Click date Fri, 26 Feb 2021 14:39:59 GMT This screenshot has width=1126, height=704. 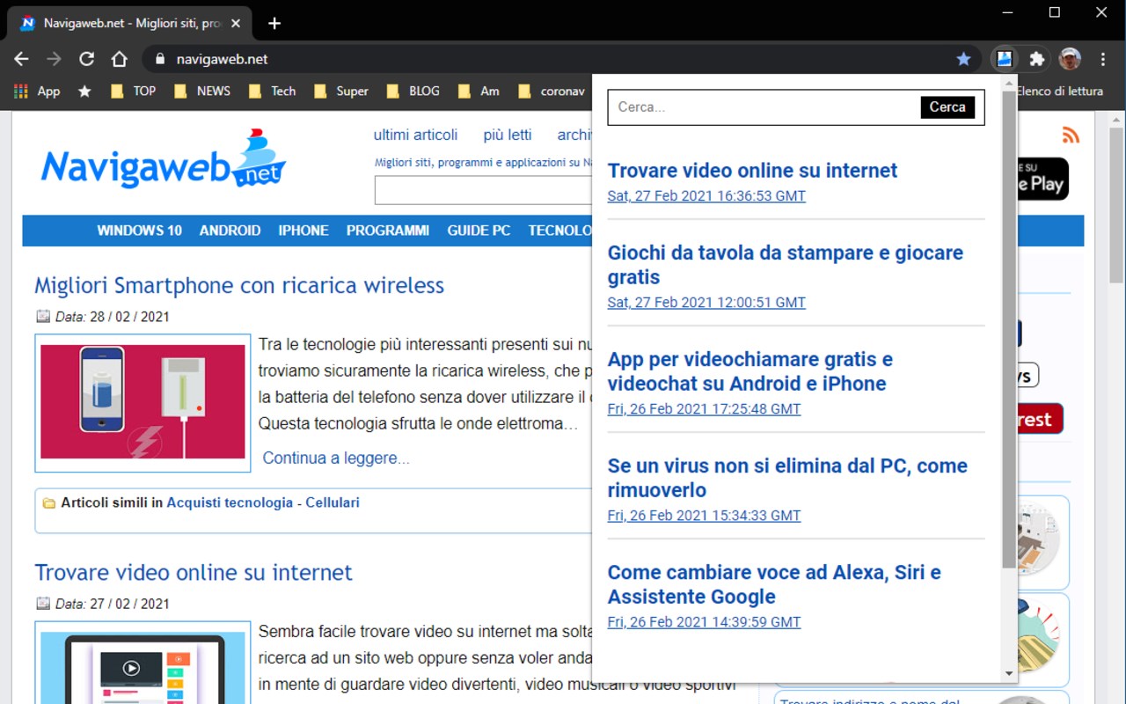705,622
